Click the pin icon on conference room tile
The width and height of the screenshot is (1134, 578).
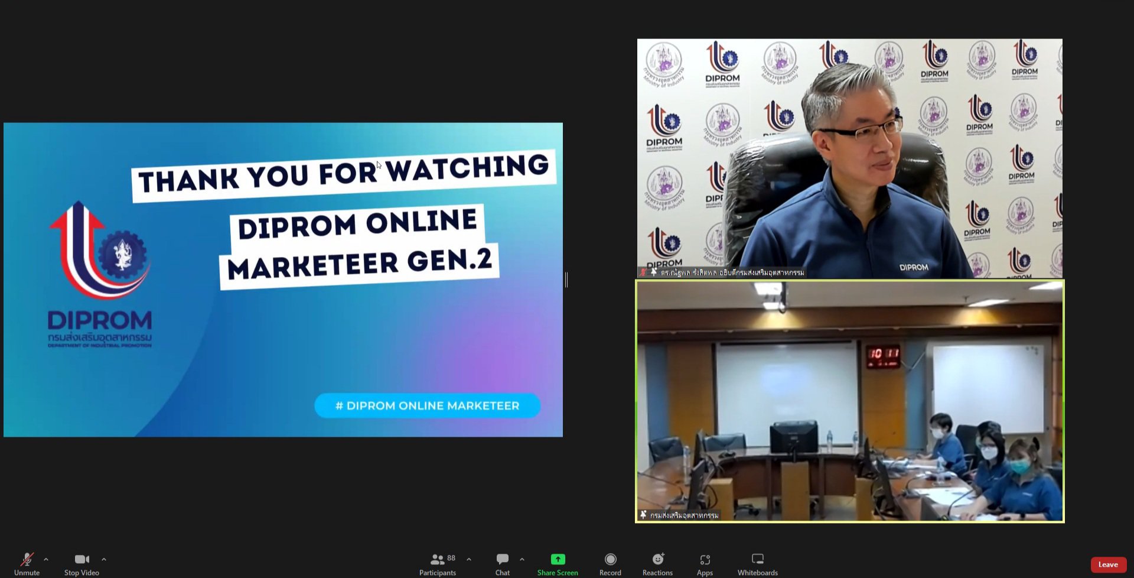pos(643,515)
